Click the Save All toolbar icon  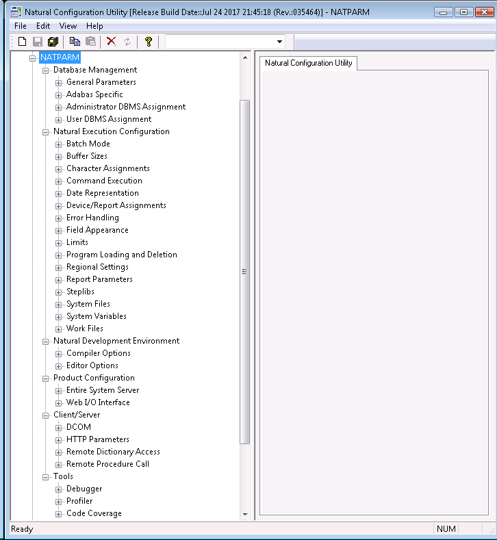[x=53, y=42]
